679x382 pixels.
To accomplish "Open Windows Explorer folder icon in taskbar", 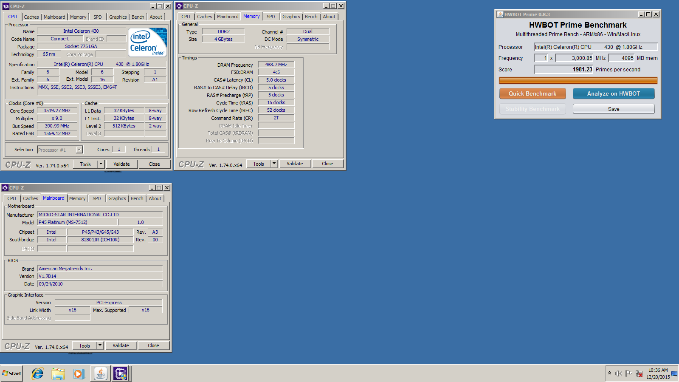I will coord(58,374).
